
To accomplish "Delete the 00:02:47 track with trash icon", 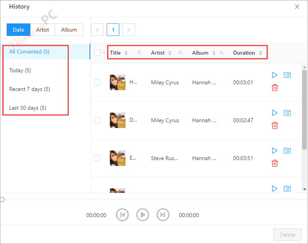I will [275, 125].
